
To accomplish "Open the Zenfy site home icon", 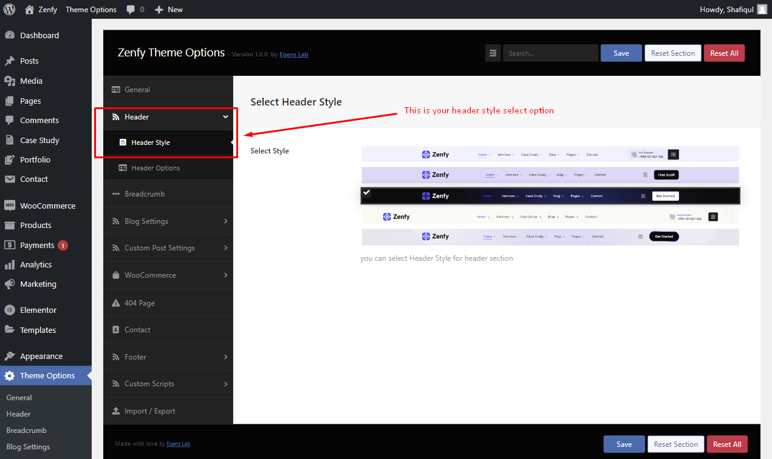I will [30, 9].
